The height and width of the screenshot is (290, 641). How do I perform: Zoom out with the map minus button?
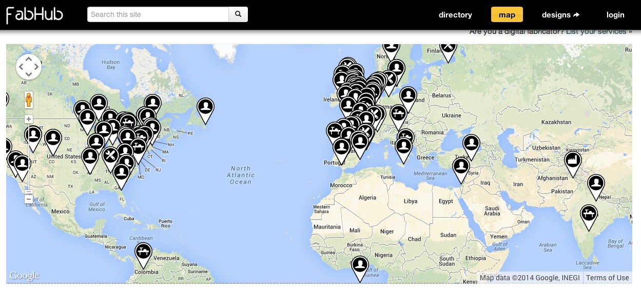tap(29, 199)
